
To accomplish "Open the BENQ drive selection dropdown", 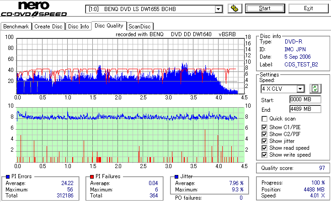I will (218, 9).
